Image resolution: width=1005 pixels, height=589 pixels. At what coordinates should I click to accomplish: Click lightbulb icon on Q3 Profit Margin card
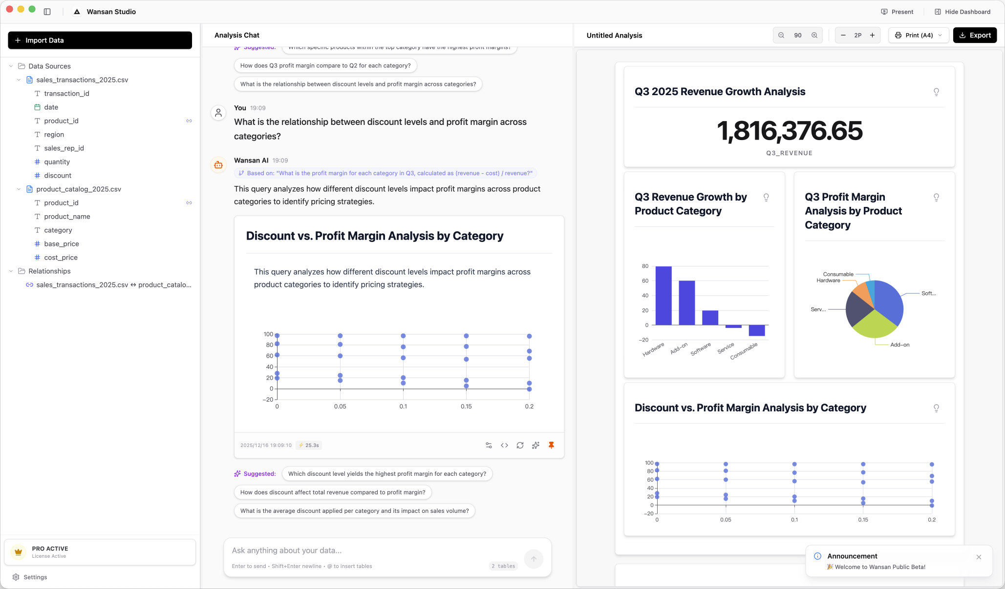pos(936,197)
